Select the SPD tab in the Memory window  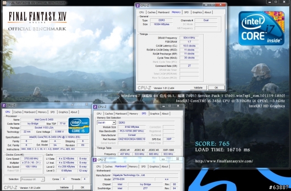[x=186, y=12]
